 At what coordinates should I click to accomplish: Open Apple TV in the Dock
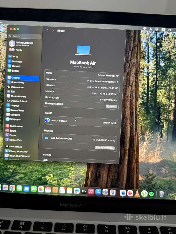tap(84, 191)
